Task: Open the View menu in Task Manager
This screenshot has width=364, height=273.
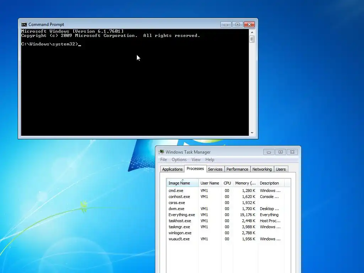Action: click(196, 160)
